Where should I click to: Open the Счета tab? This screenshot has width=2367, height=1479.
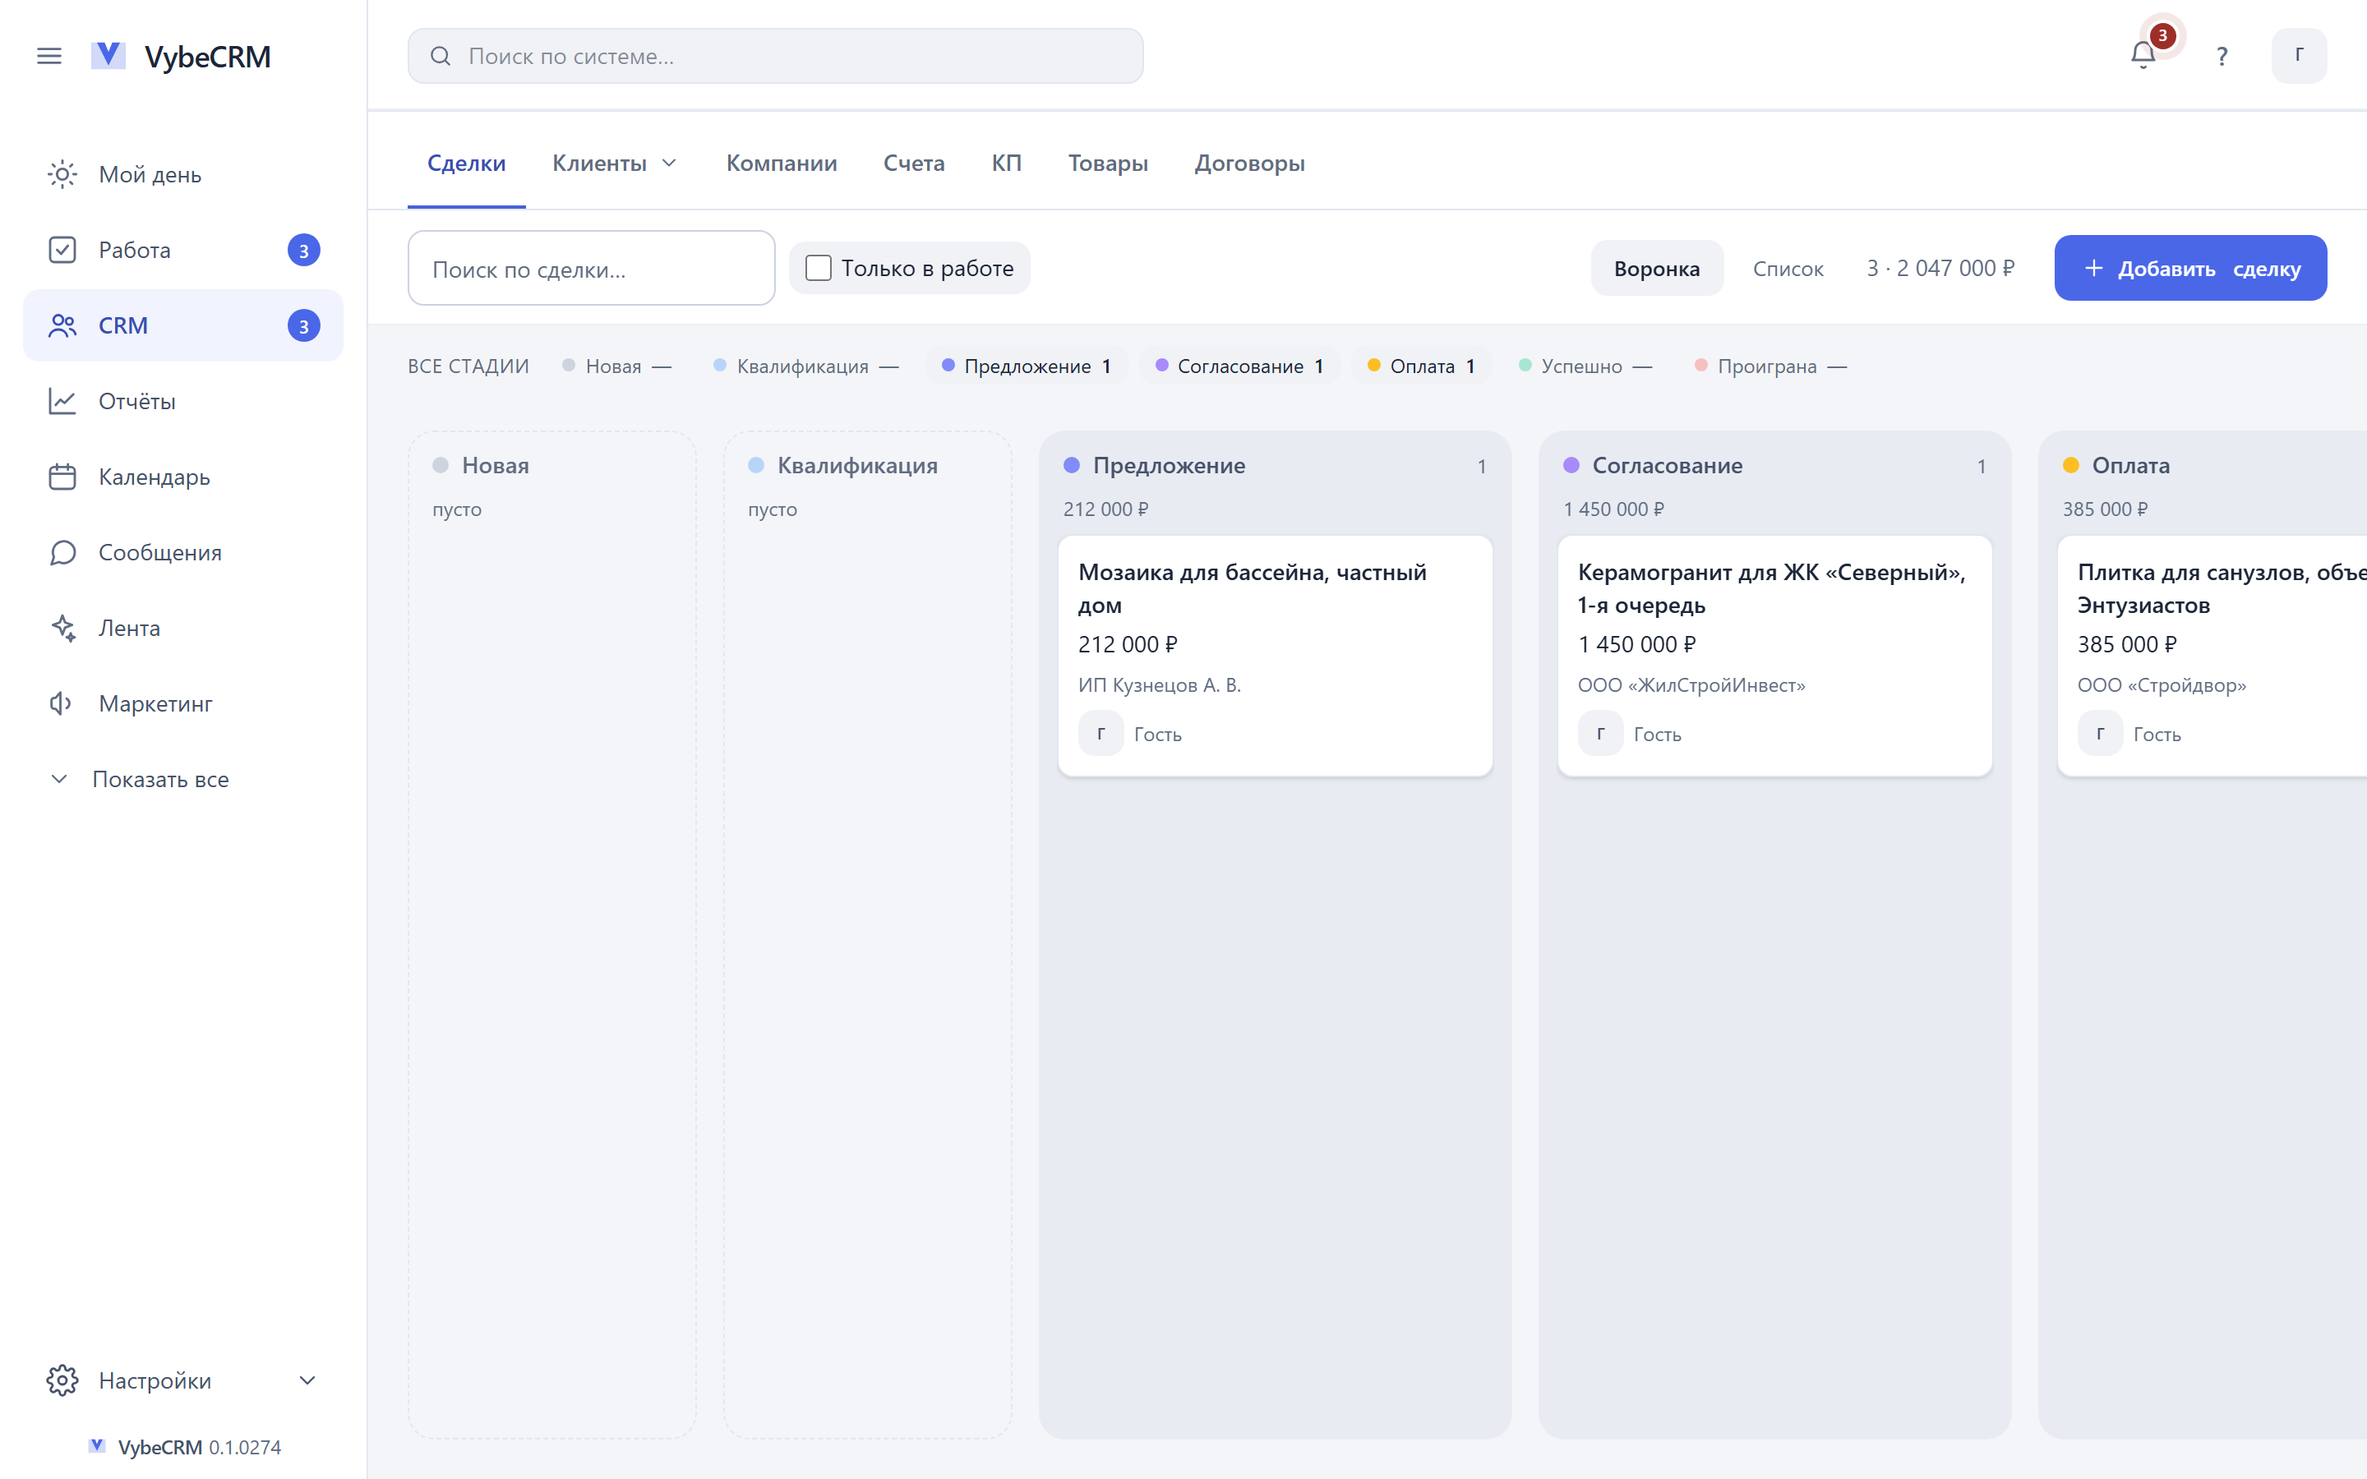pos(914,164)
